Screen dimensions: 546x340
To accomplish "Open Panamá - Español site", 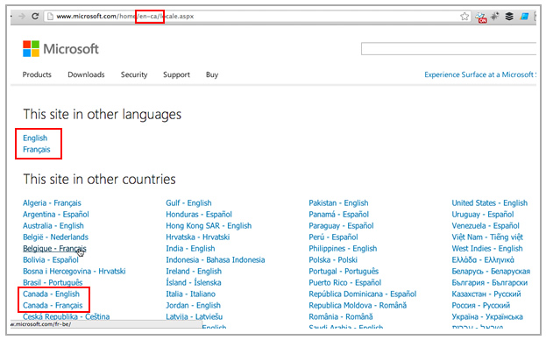I will 339,215.
